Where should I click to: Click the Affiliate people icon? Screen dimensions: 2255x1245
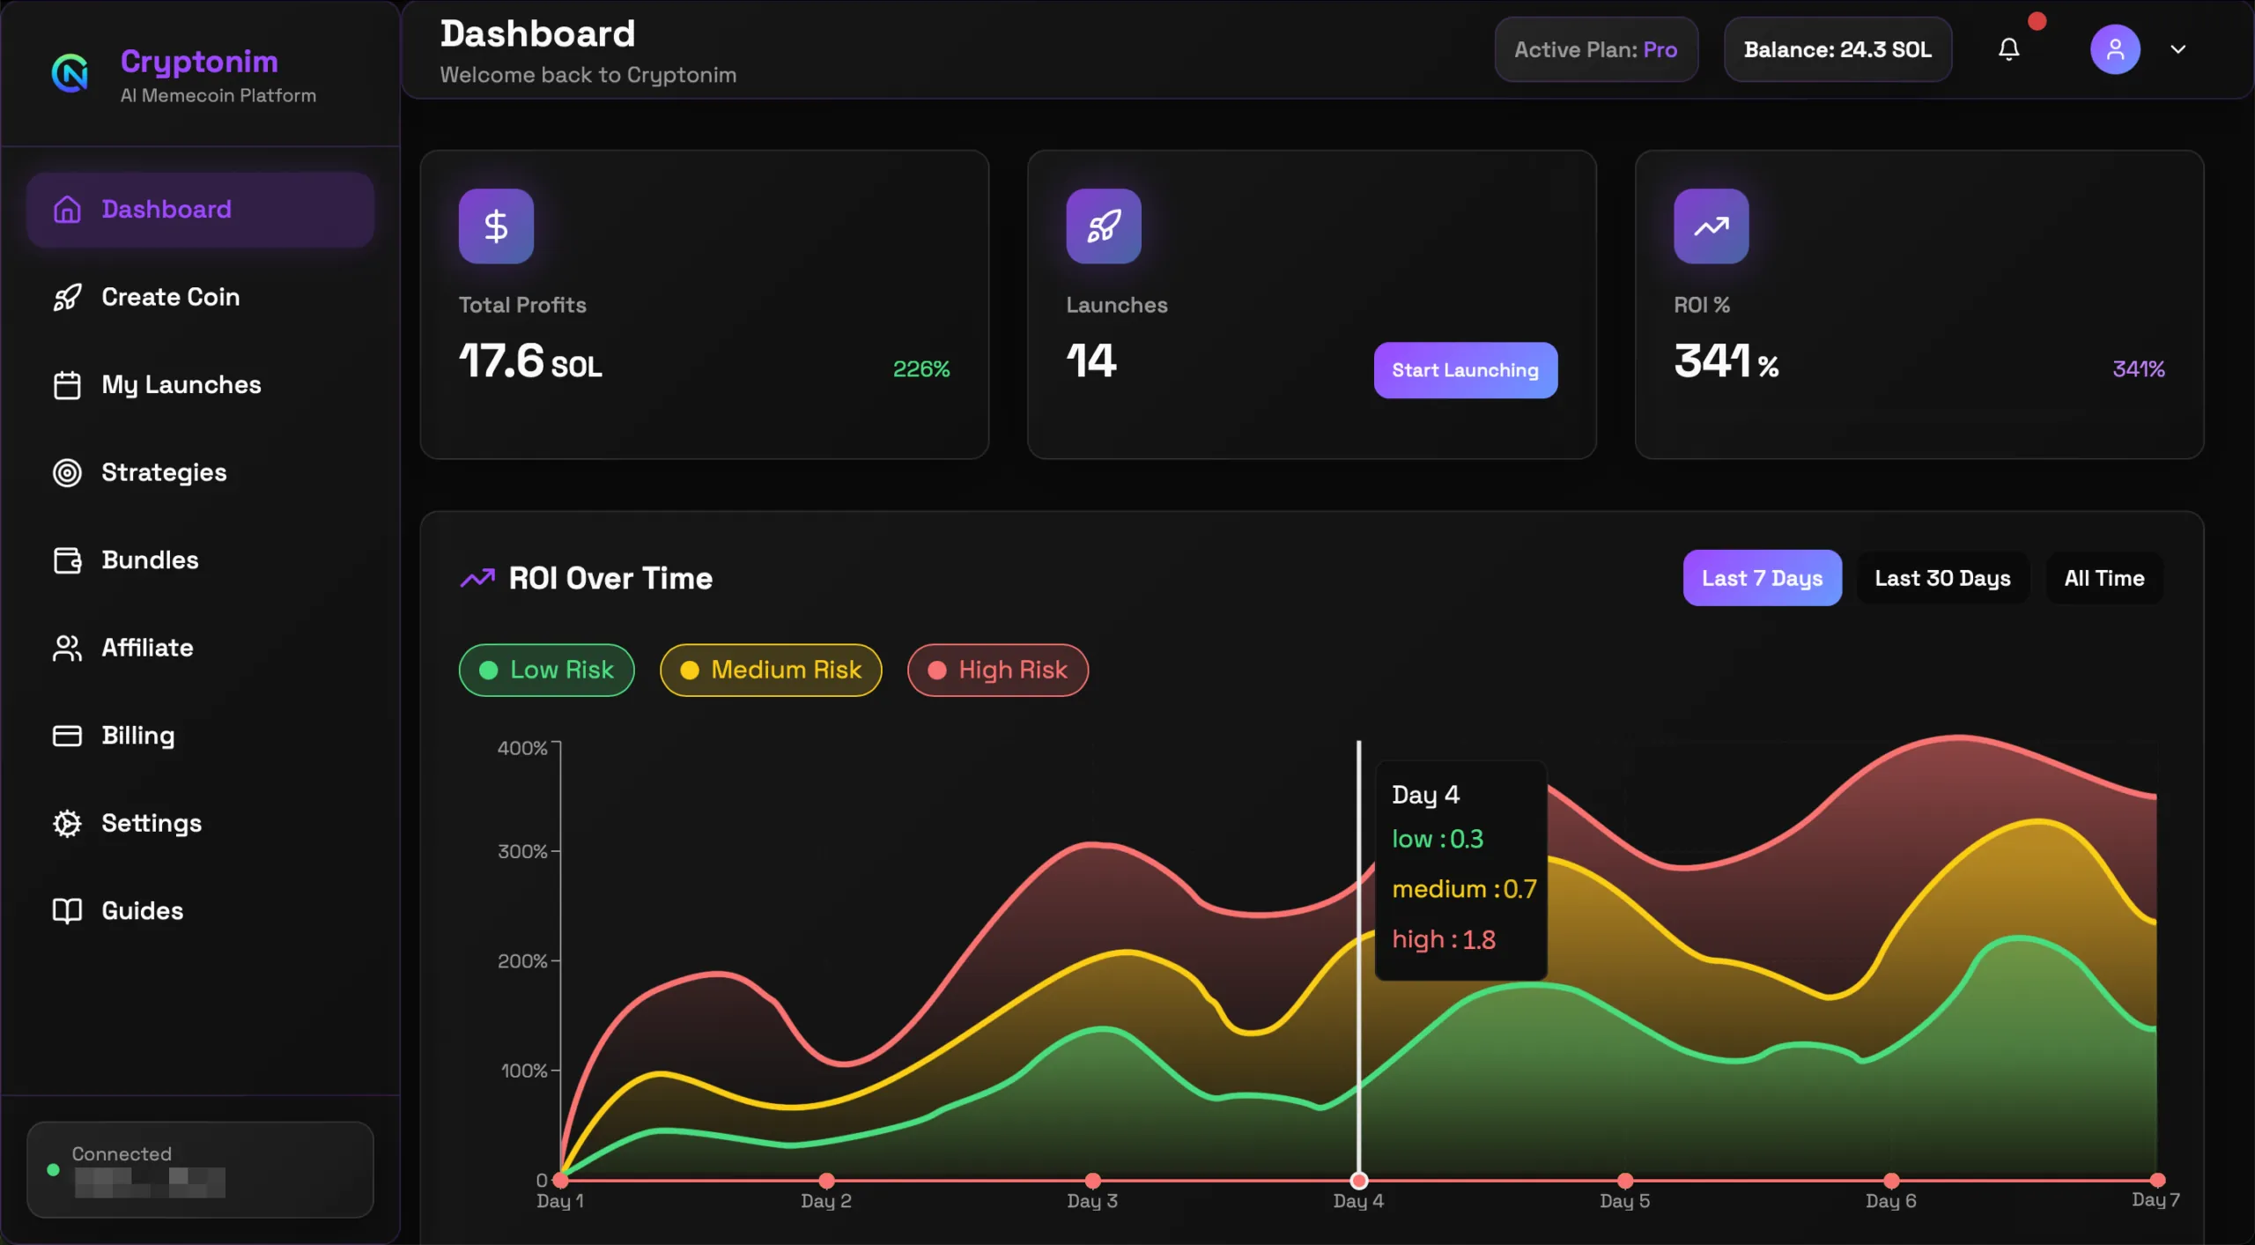(x=67, y=648)
